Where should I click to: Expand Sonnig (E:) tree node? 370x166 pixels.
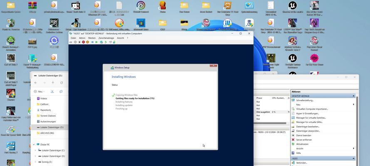(35, 162)
